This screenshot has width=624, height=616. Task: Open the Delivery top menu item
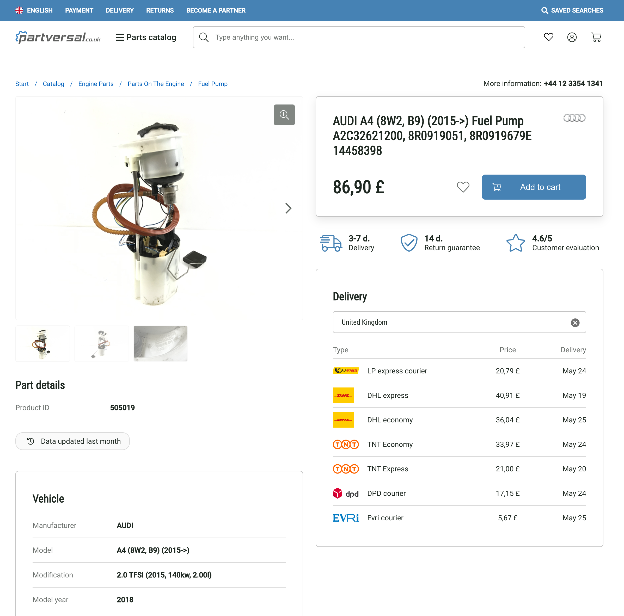[x=119, y=10]
